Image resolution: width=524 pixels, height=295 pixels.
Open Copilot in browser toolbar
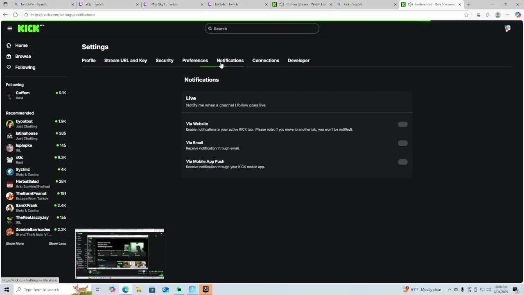coord(518,15)
